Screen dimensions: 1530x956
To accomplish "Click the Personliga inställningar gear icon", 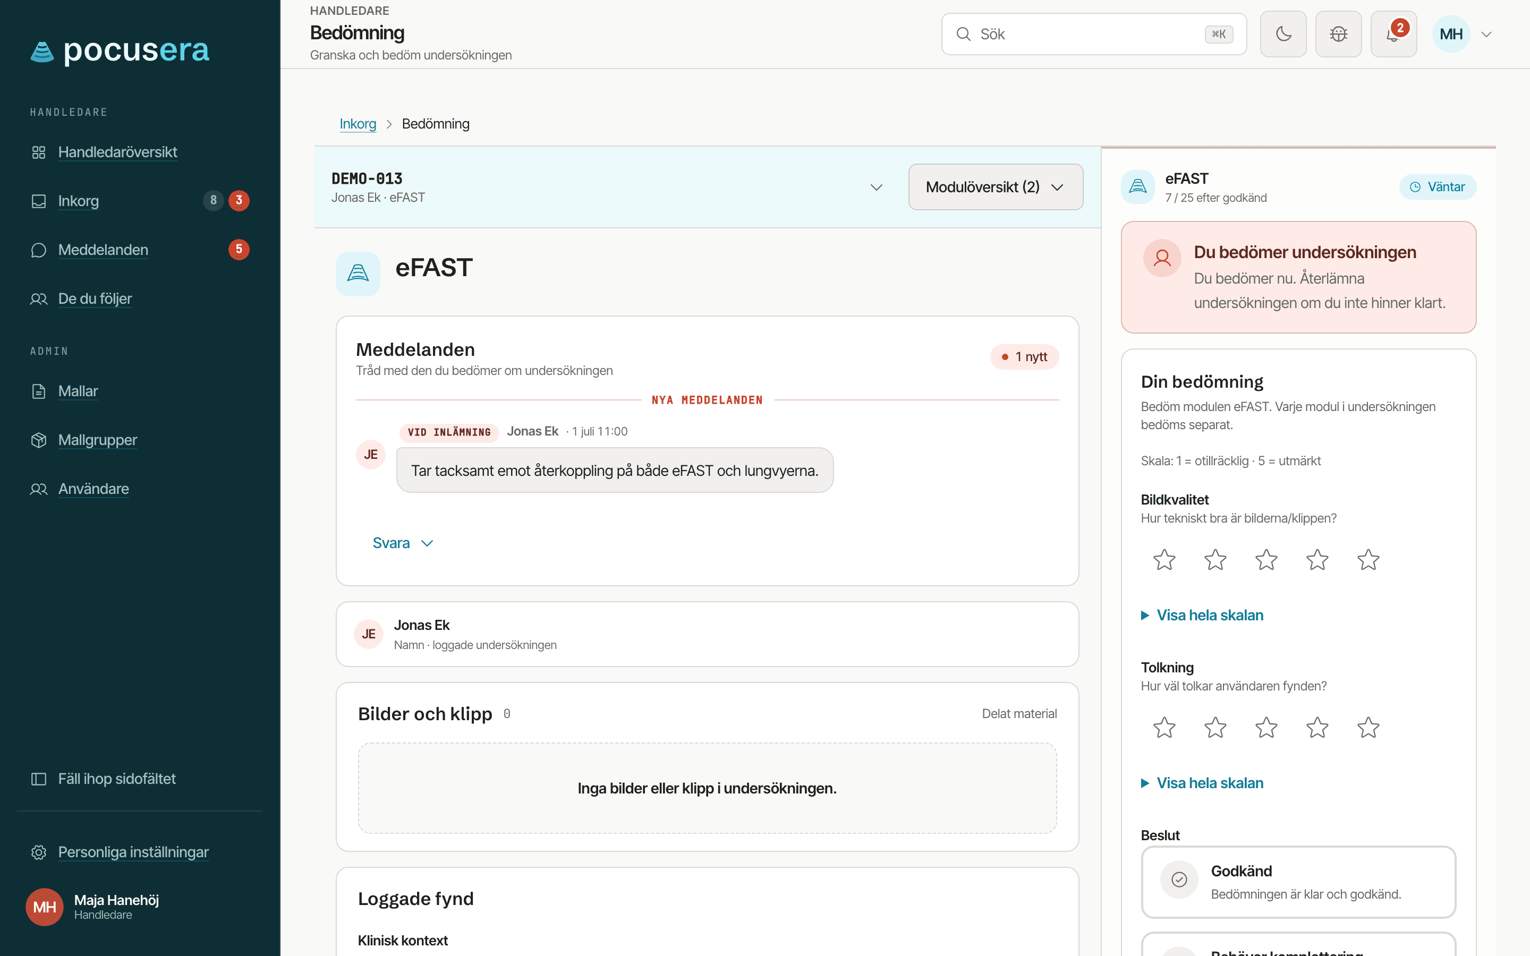I will point(39,852).
